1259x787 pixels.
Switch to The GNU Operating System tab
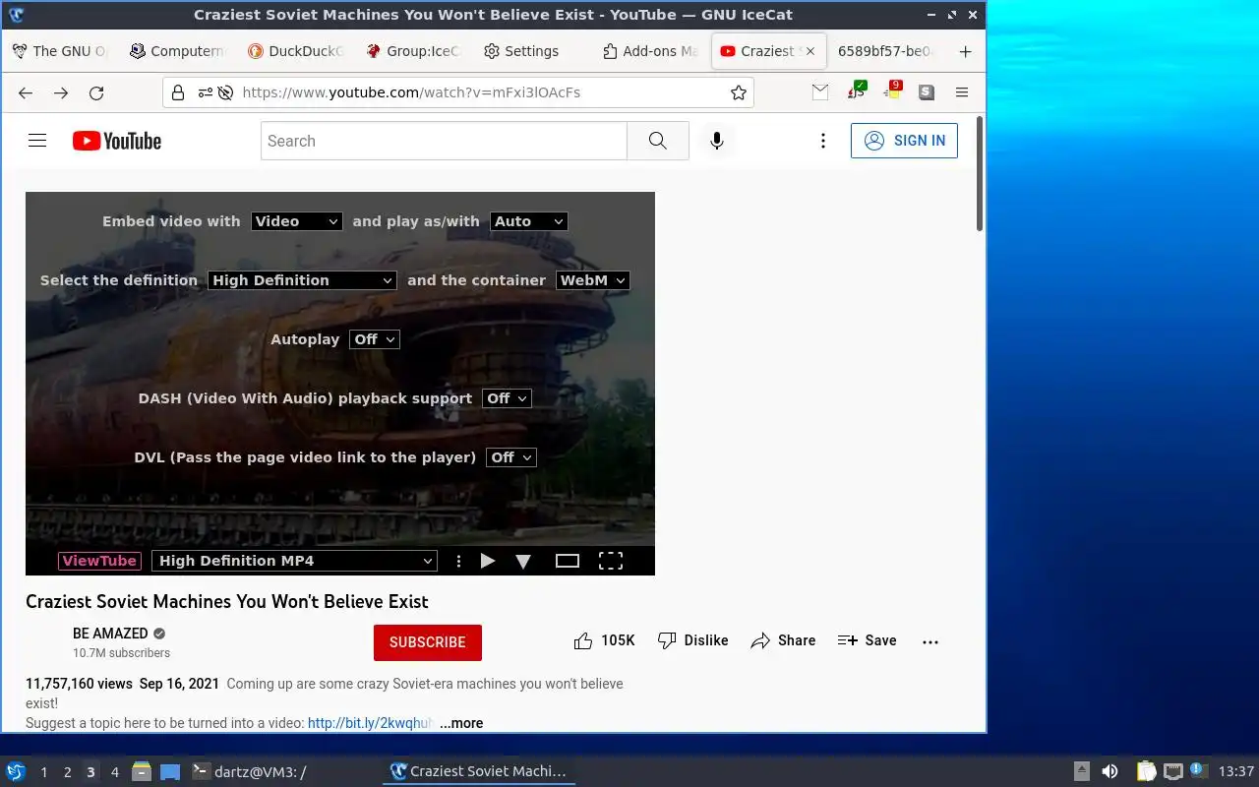coord(59,51)
